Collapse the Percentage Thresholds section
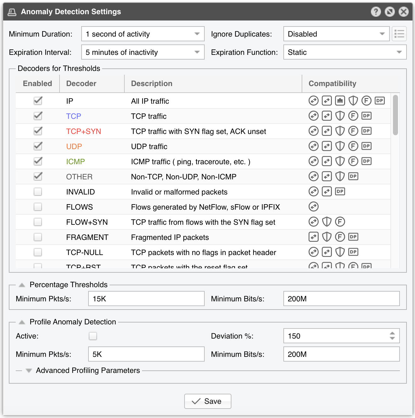 click(22, 285)
